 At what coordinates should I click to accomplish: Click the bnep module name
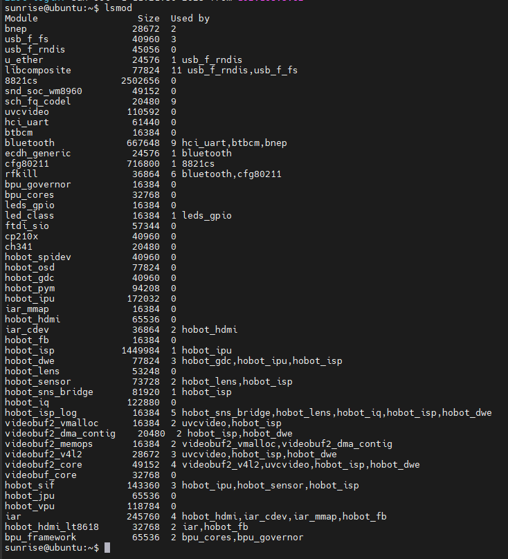click(x=16, y=29)
